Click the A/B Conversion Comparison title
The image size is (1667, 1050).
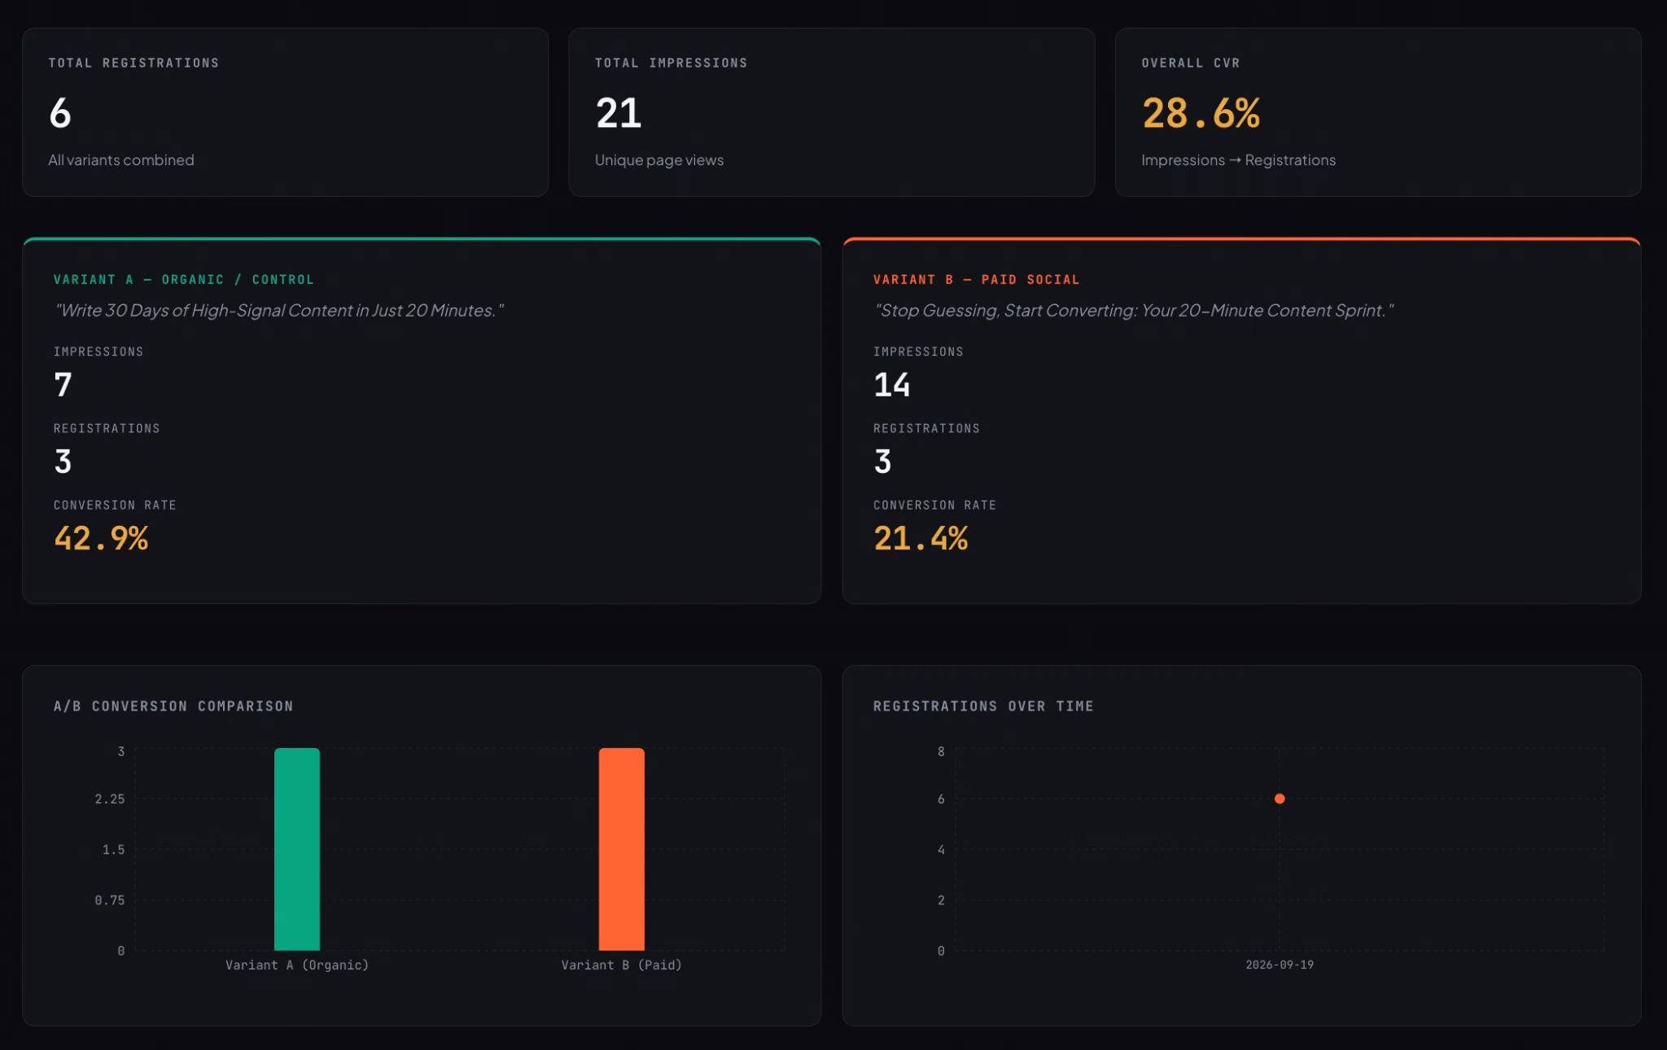(x=173, y=706)
